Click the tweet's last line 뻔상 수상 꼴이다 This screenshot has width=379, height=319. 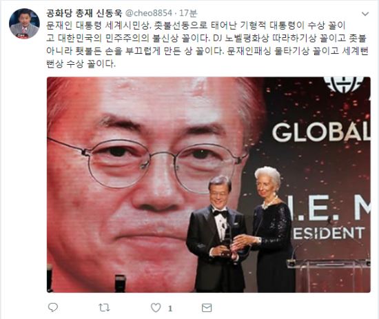point(81,64)
